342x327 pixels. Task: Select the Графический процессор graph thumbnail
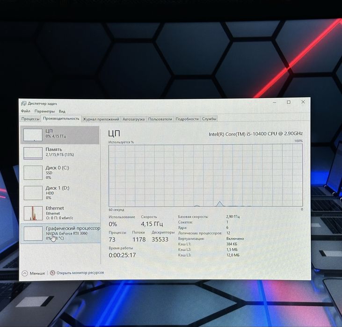[x=33, y=233]
